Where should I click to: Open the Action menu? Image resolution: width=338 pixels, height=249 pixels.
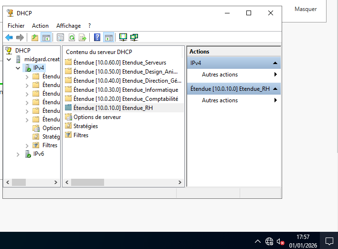(x=40, y=26)
